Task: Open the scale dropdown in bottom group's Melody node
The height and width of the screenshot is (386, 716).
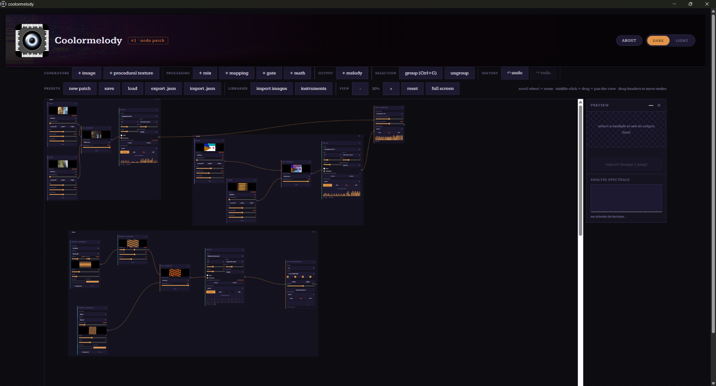Action: pyautogui.click(x=235, y=262)
